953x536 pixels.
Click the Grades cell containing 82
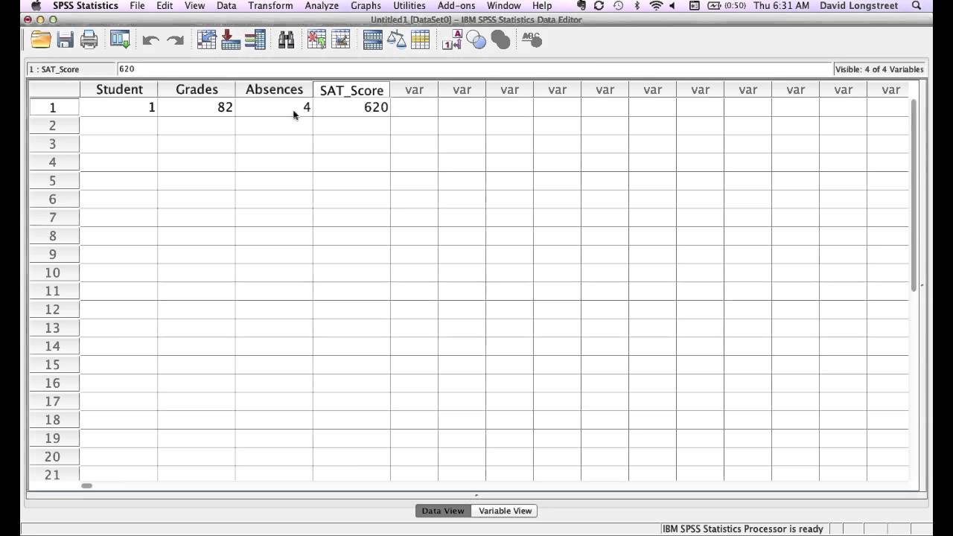[197, 107]
